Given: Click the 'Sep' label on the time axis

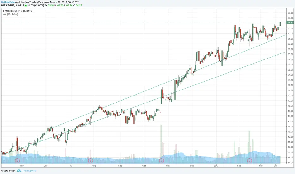Looking at the screenshot, I should point(120,166).
